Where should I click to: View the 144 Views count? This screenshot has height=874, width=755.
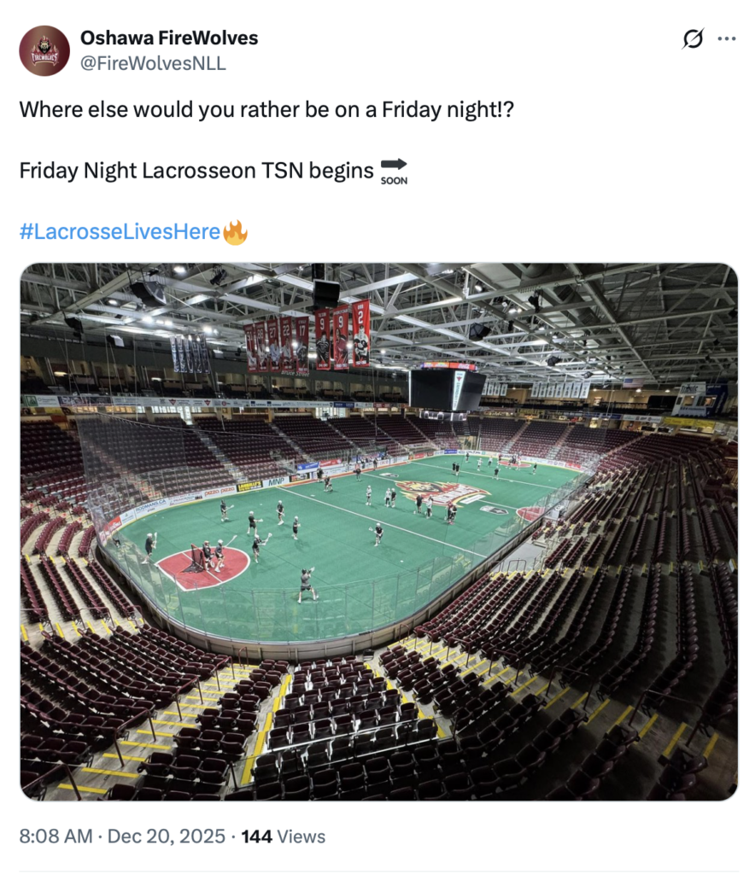(x=256, y=836)
